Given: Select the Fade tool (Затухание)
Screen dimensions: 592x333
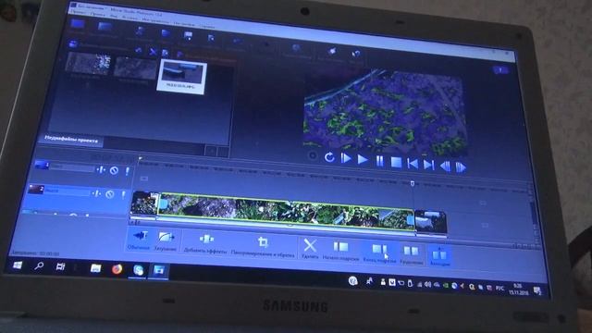Looking at the screenshot, I should tap(166, 241).
